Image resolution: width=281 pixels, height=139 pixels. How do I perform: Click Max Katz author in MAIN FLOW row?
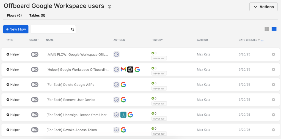203,54
